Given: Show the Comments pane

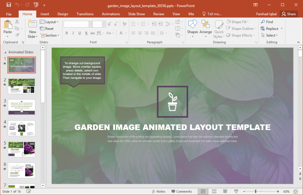Looking at the screenshot, I should 182,191.
